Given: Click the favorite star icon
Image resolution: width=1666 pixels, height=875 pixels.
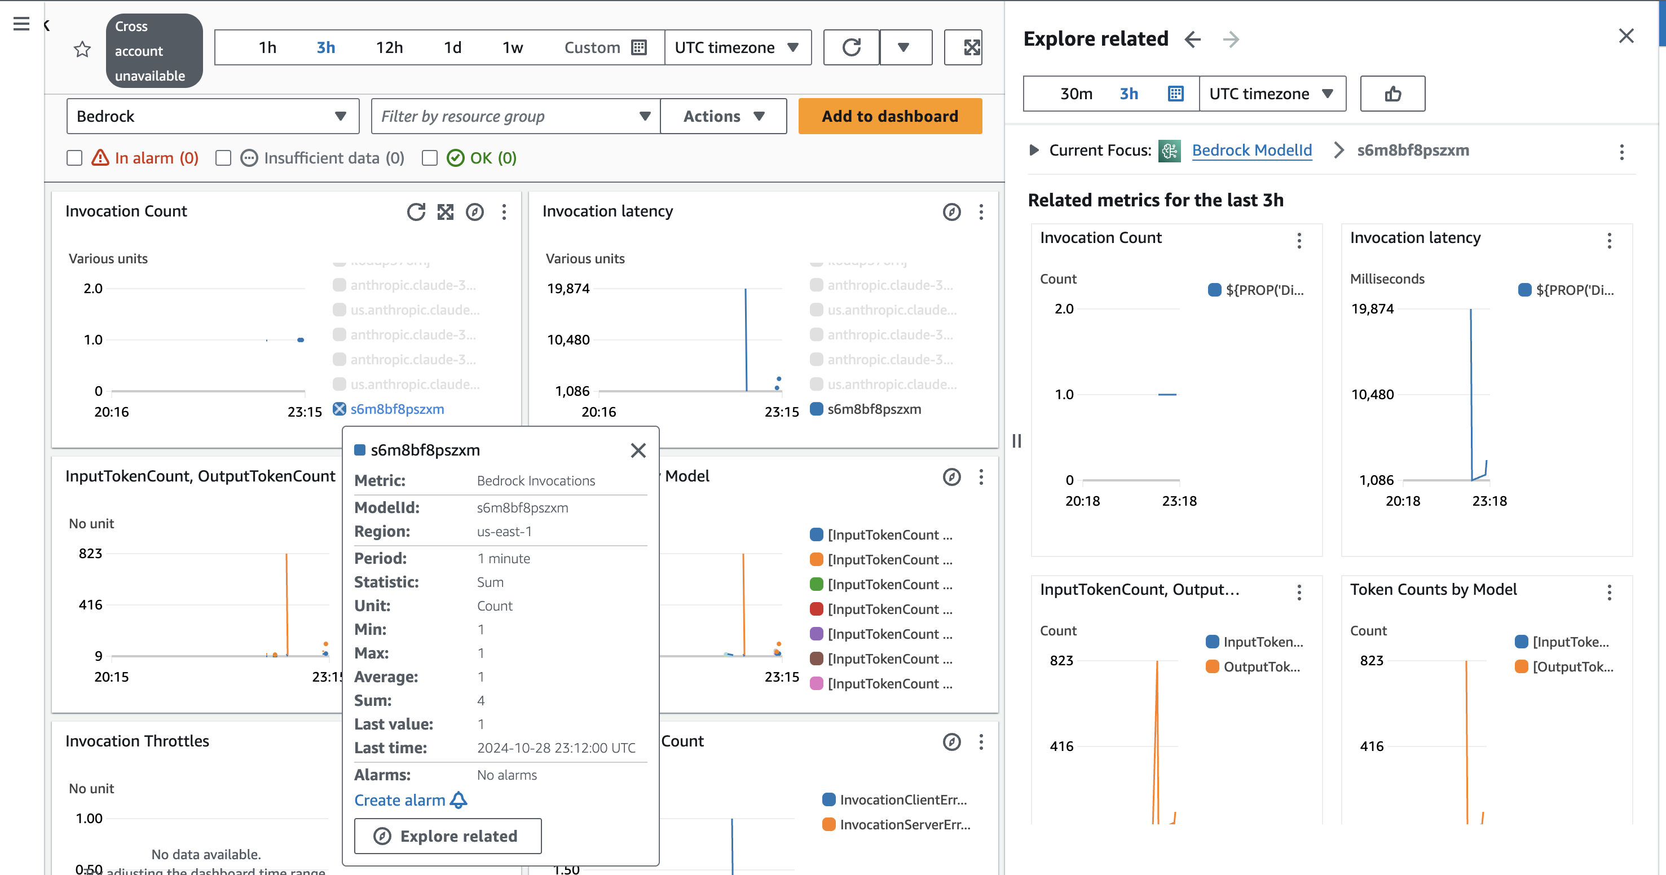Looking at the screenshot, I should point(82,49).
